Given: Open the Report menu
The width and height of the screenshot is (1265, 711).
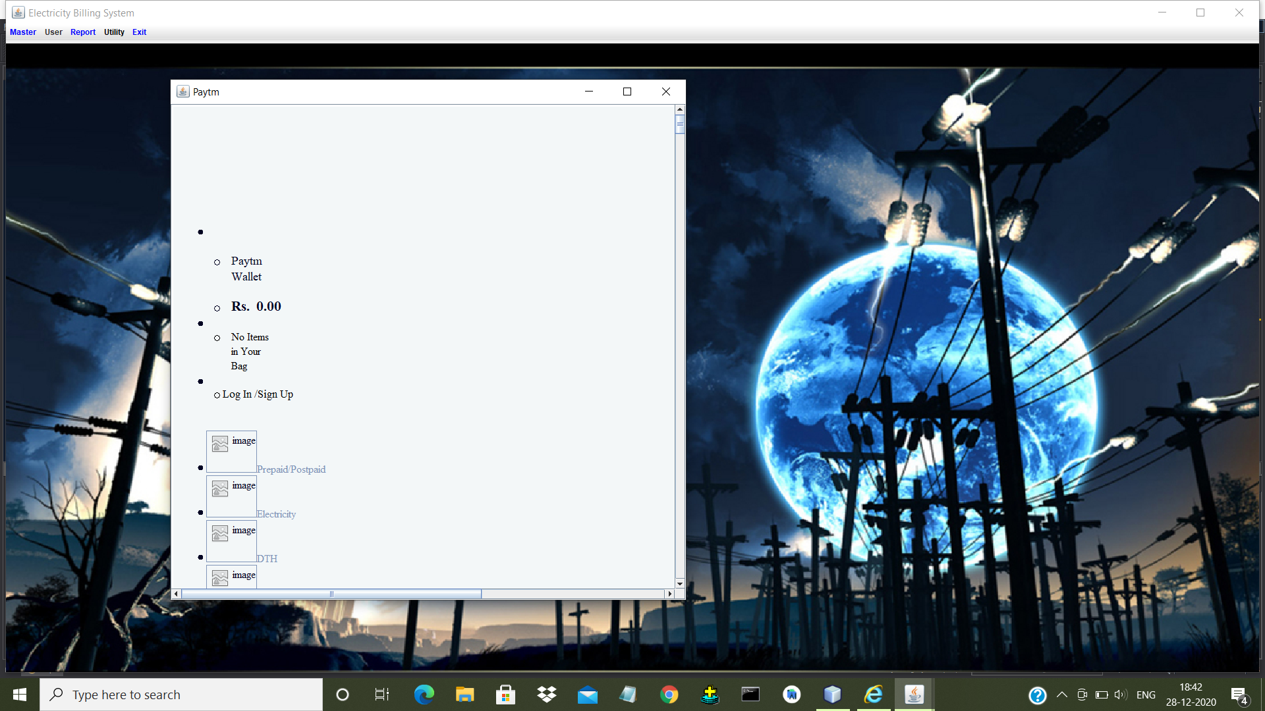Looking at the screenshot, I should tap(83, 32).
